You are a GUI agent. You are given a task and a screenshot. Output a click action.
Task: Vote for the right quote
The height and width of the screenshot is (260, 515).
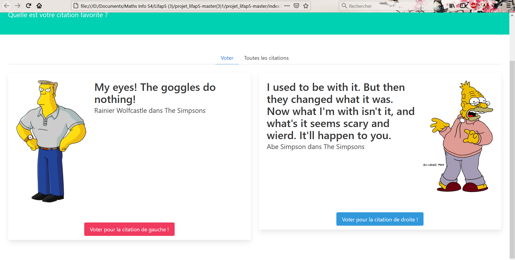tap(380, 219)
